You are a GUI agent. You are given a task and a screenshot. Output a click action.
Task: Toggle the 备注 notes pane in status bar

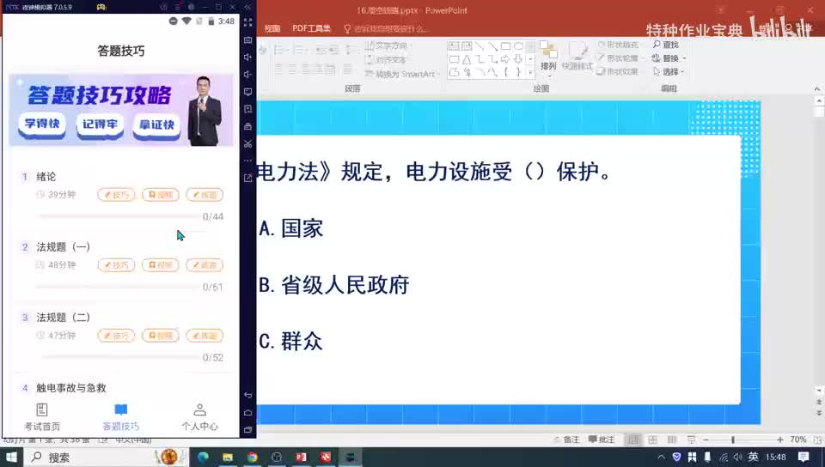565,440
